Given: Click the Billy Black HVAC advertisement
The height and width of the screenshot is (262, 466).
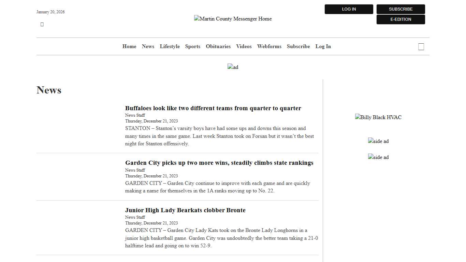Looking at the screenshot, I should pos(378,117).
